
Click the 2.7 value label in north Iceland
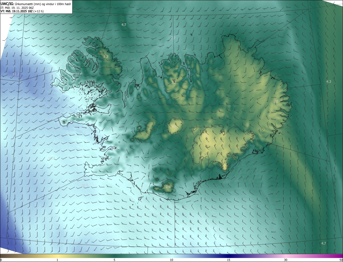[174, 82]
